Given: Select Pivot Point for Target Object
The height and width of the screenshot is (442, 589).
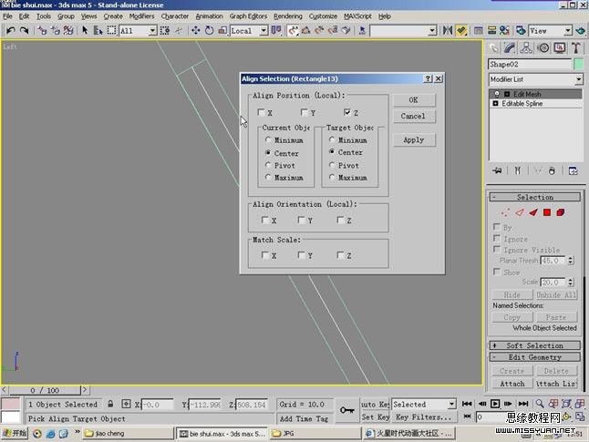Looking at the screenshot, I should (x=332, y=165).
